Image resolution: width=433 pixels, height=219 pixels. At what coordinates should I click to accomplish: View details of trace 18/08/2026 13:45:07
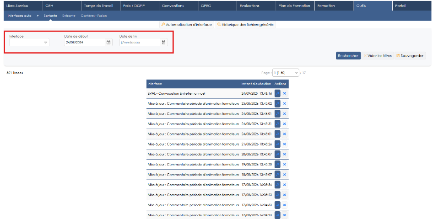click(x=277, y=175)
